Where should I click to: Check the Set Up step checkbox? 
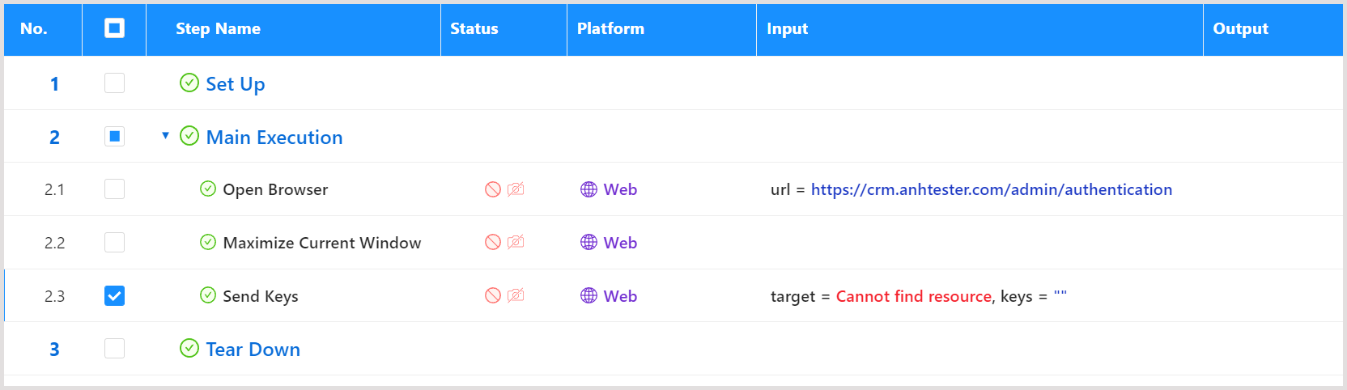[114, 83]
